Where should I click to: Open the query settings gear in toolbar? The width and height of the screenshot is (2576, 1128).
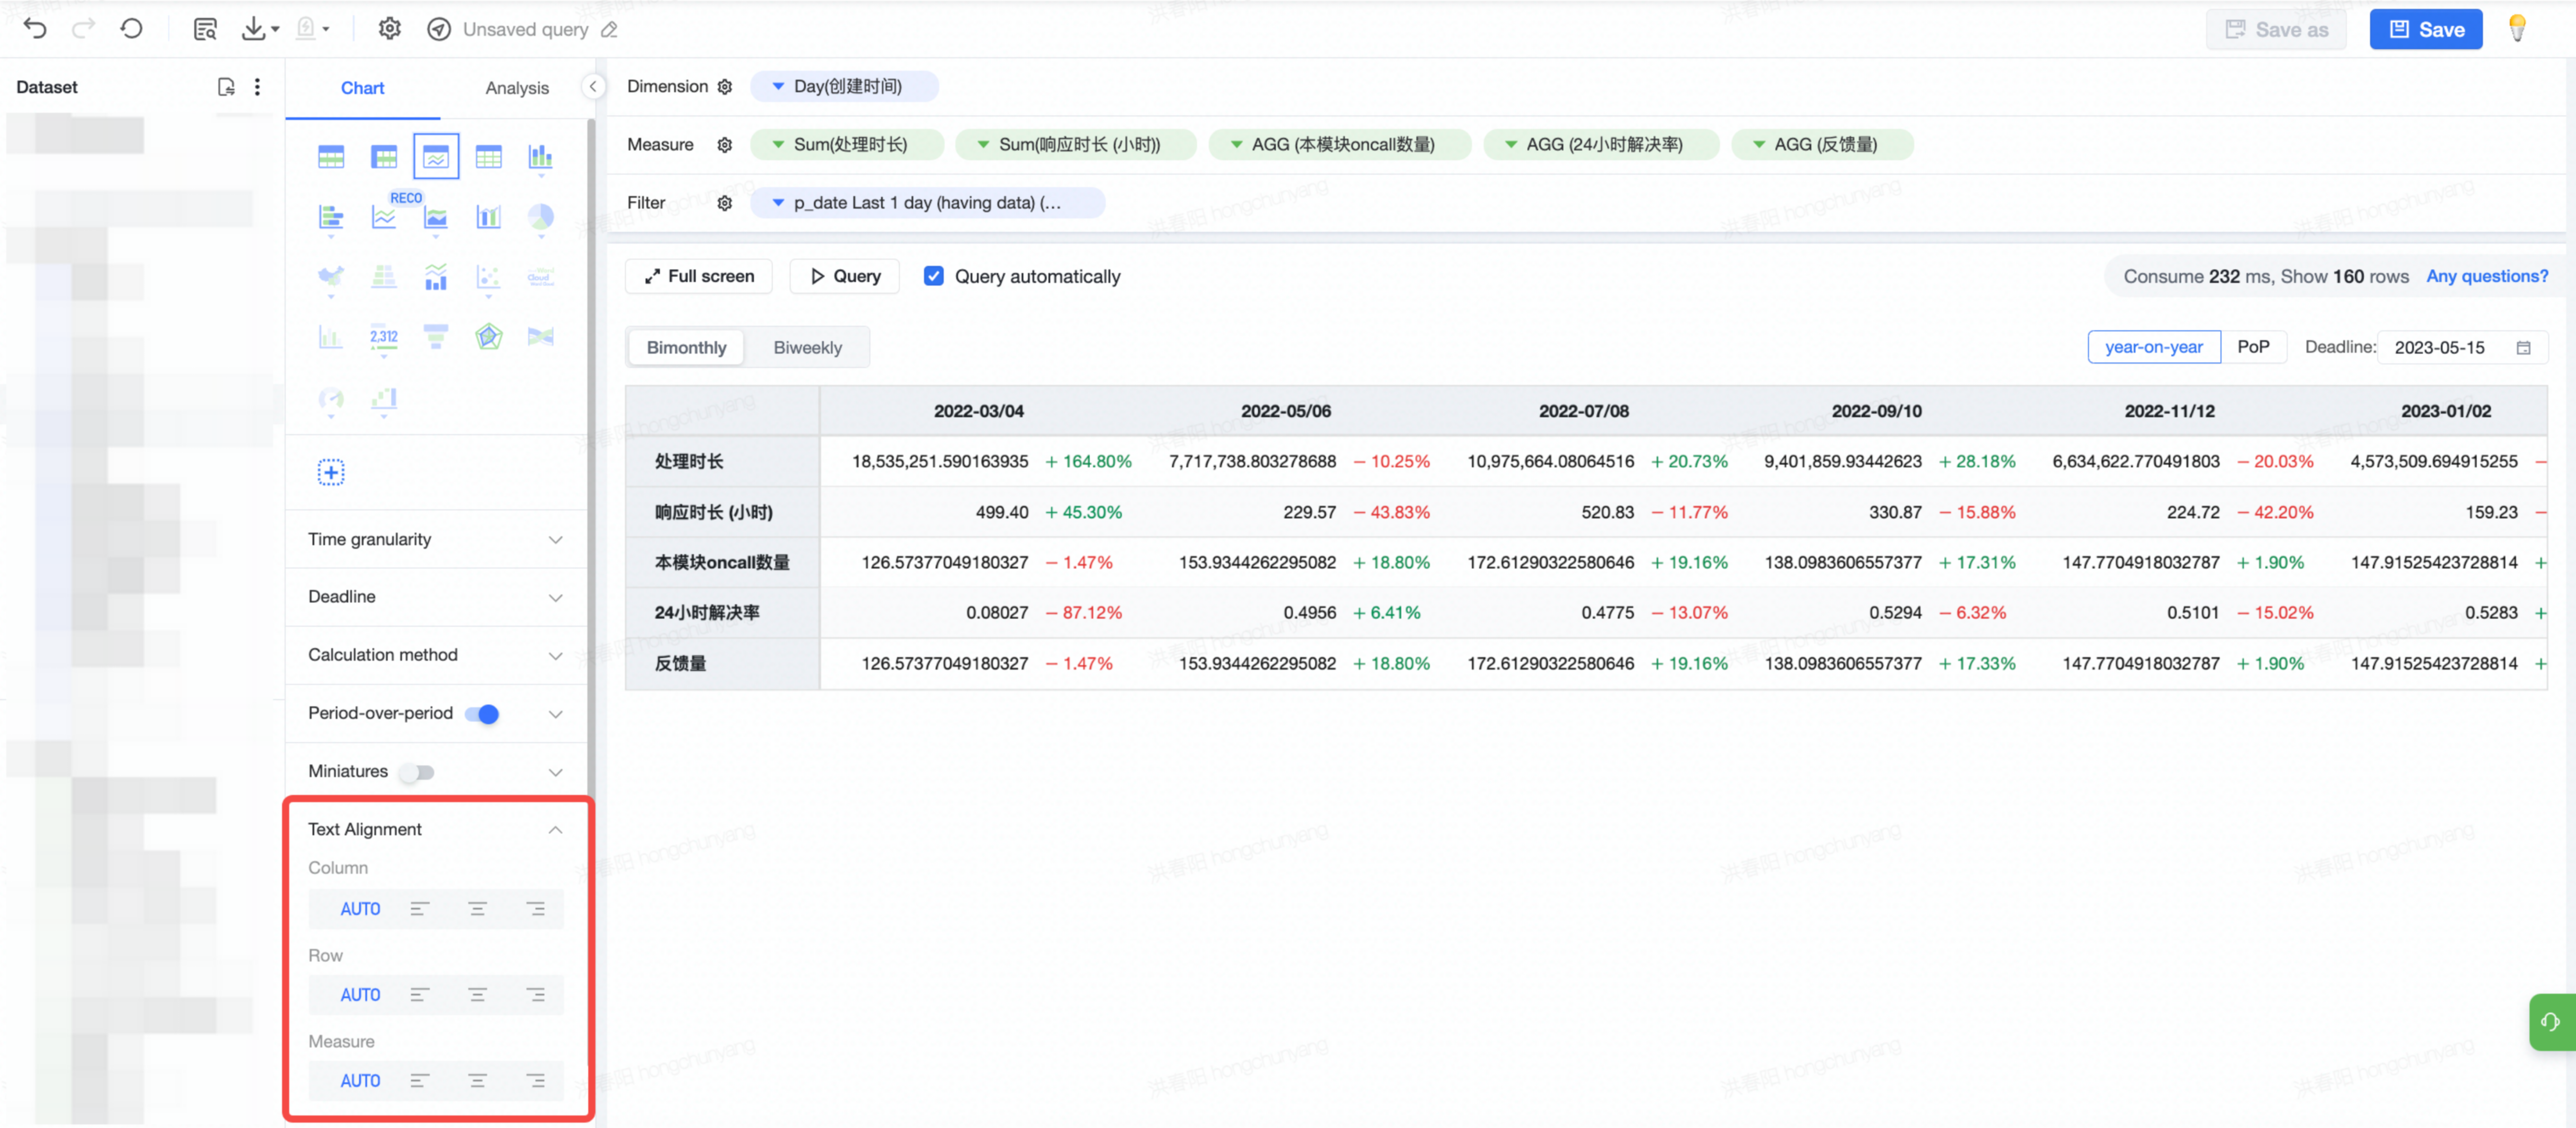(x=389, y=29)
